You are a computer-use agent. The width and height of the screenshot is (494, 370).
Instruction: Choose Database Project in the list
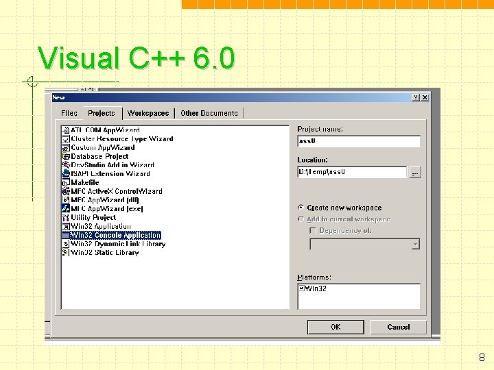(99, 156)
